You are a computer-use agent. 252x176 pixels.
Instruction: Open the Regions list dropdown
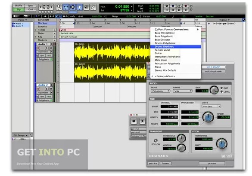(x=224, y=20)
